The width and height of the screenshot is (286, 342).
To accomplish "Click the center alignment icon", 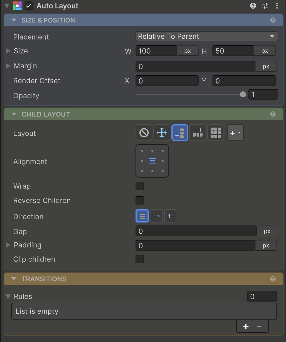I will (x=152, y=161).
